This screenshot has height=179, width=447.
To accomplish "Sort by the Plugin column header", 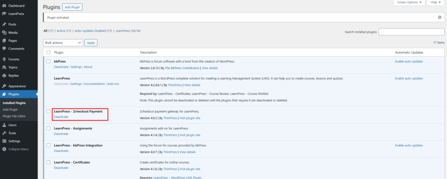I will click(x=59, y=52).
